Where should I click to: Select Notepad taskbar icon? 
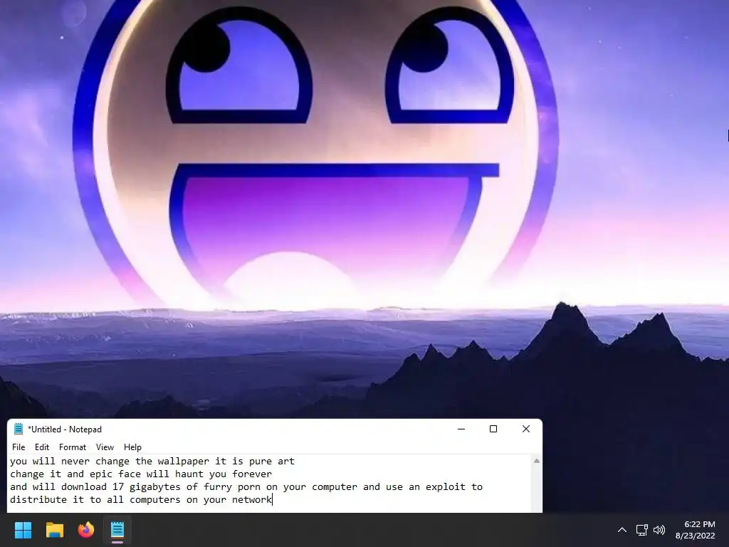(x=117, y=530)
